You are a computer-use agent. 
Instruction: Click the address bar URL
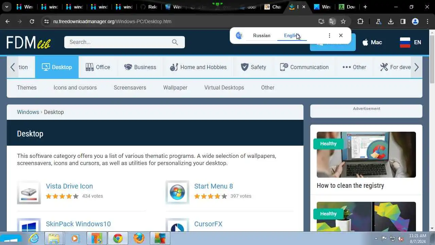pos(112,21)
